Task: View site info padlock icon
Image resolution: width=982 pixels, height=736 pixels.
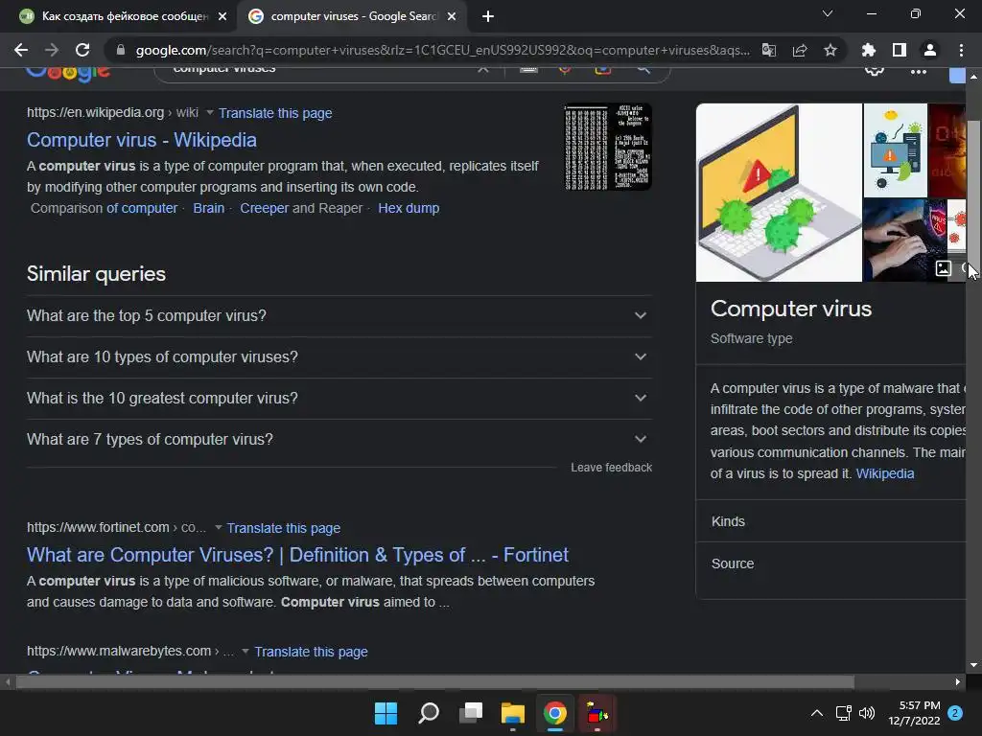Action: point(121,50)
